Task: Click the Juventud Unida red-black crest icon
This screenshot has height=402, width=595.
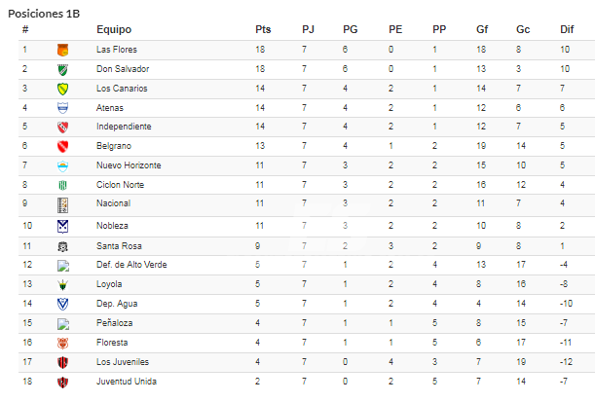Action: pos(62,383)
